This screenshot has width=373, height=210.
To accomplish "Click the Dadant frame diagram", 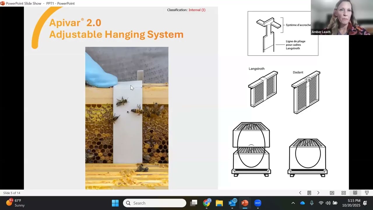I will [306, 92].
